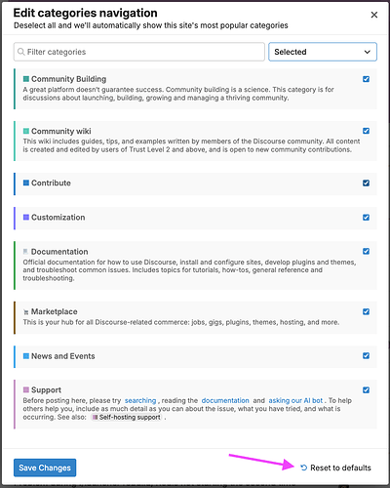Click the Marketplace cart icon
The width and height of the screenshot is (390, 488).
[26, 312]
